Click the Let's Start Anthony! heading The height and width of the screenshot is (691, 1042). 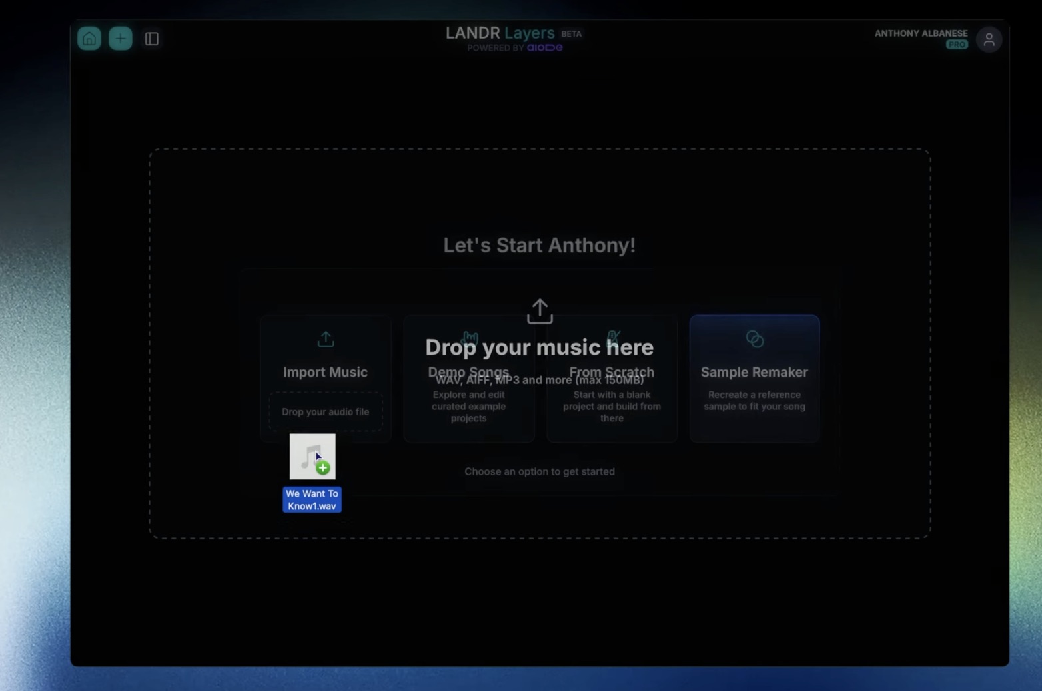540,245
